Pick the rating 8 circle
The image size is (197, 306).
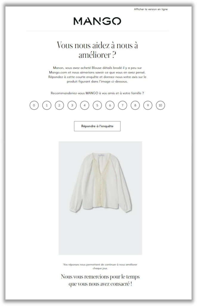135,105
